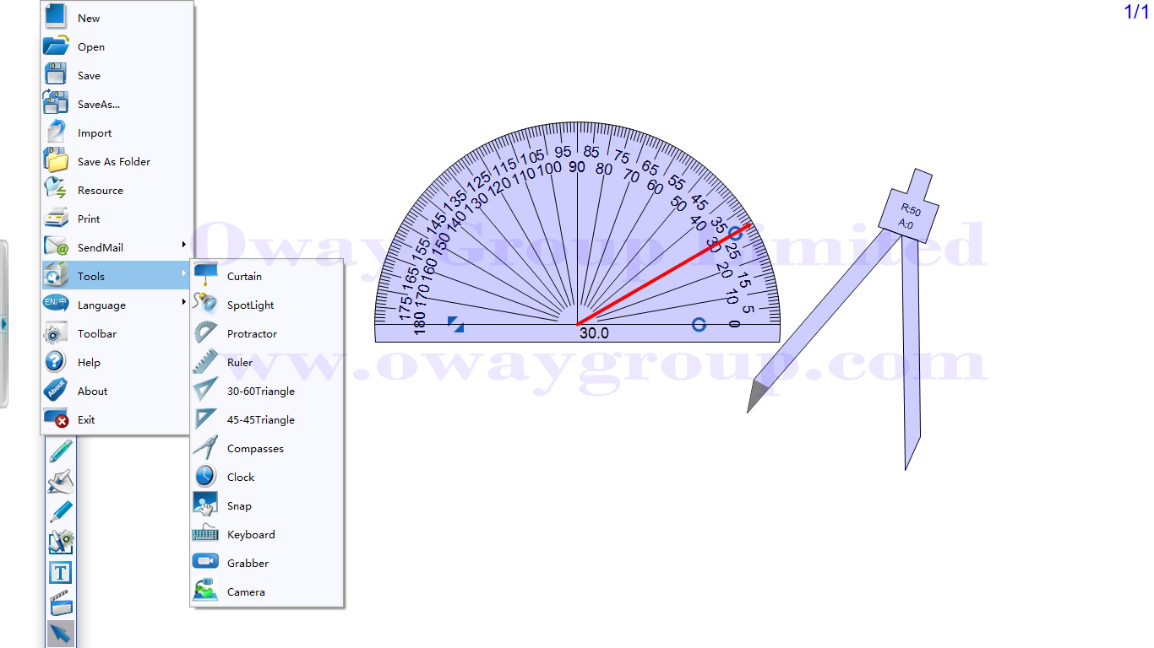Open Resource via its icon
The image size is (1154, 648).
tap(56, 190)
